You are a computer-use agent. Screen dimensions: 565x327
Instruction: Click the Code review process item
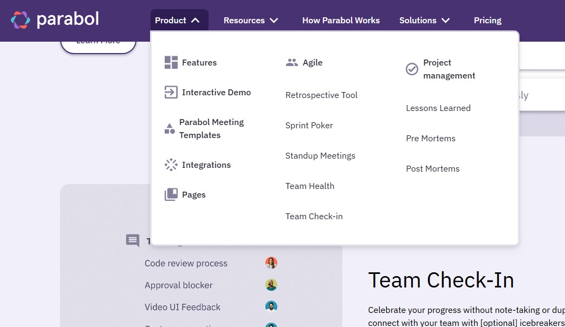tap(186, 263)
